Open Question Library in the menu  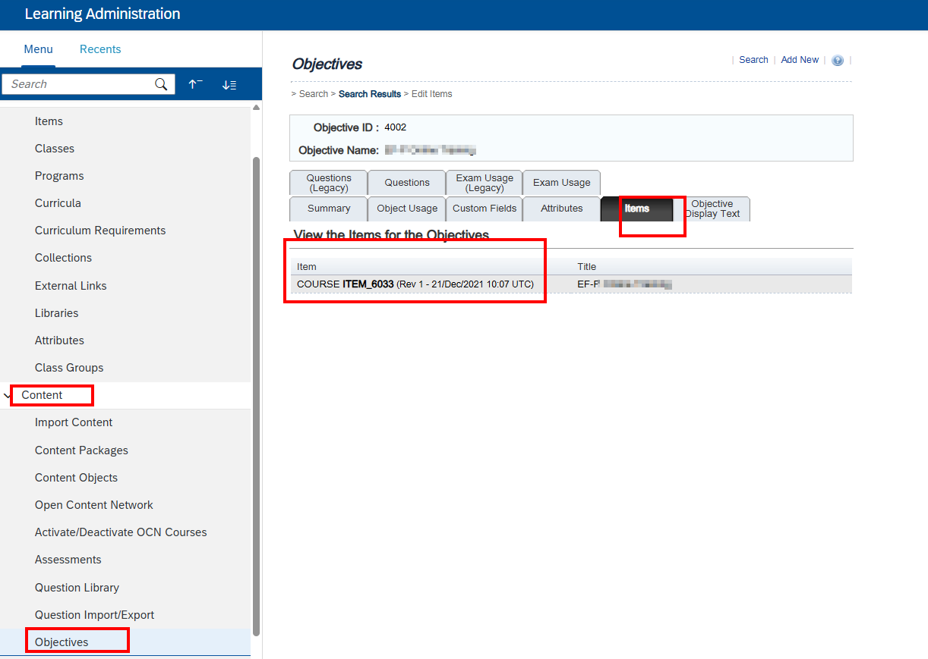click(77, 588)
